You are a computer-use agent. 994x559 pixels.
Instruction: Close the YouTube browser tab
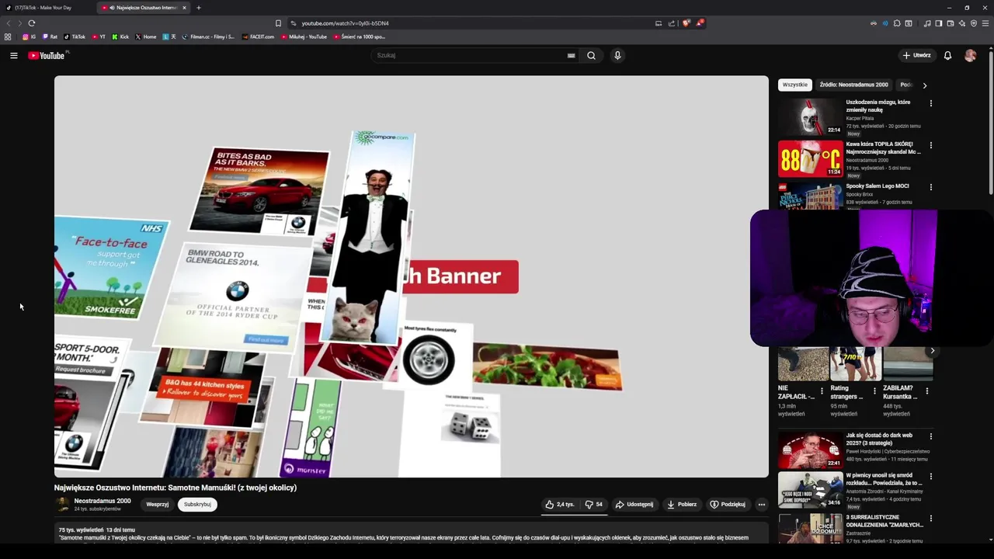pyautogui.click(x=184, y=8)
